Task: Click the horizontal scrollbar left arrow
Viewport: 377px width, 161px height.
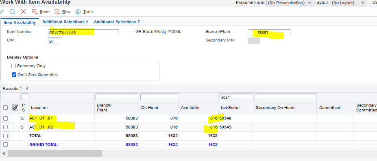Action: click(x=4, y=154)
